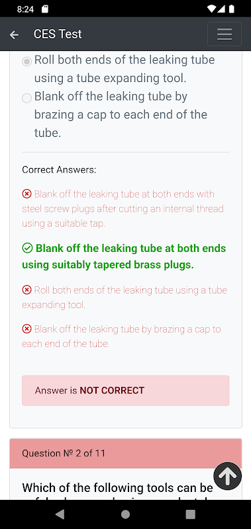251x529 pixels.
Task: Tap red X icon beside tube expanding tool
Action: (x=26, y=290)
